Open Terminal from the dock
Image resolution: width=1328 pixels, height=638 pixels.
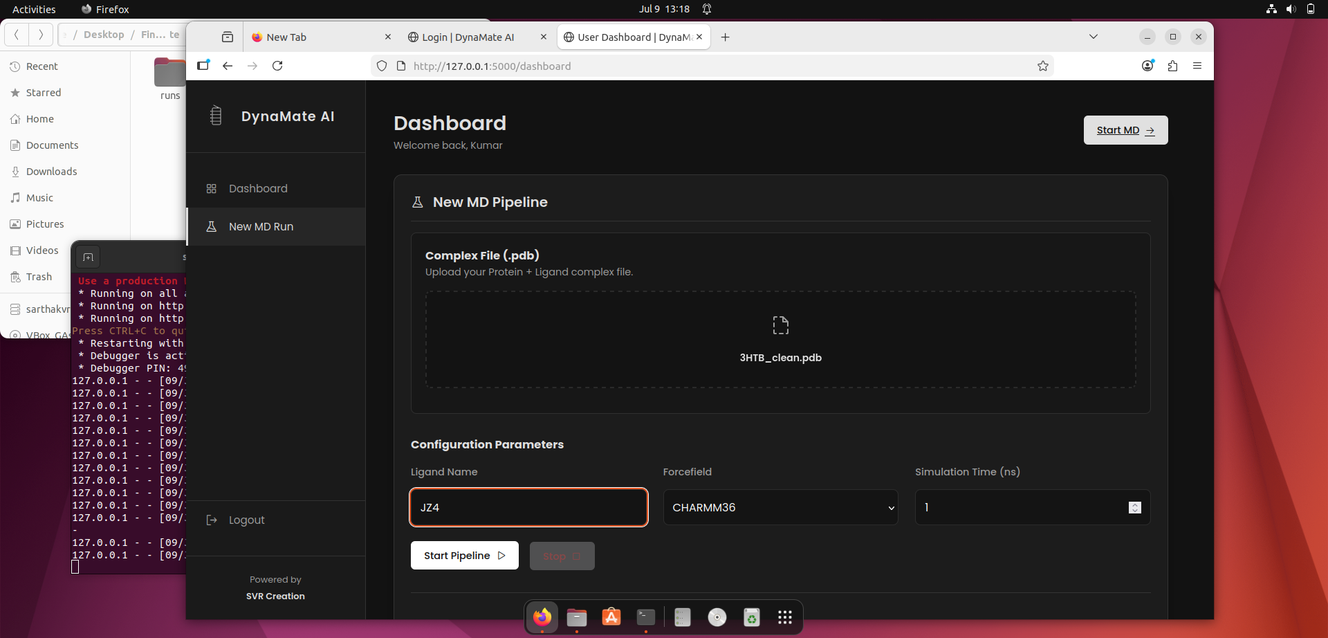click(x=646, y=617)
